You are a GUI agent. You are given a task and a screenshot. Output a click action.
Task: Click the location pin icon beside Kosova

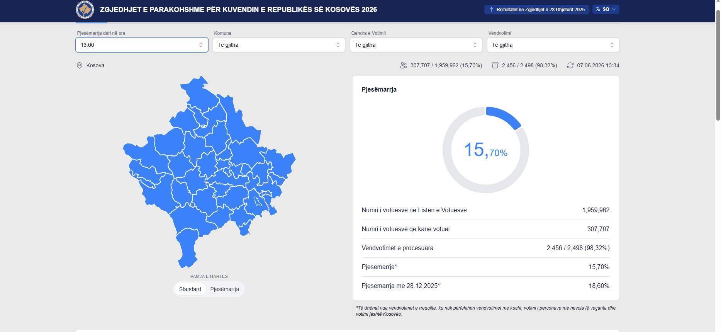pyautogui.click(x=80, y=65)
